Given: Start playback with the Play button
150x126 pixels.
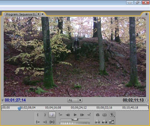Looking at the screenshot, I should point(75,115).
